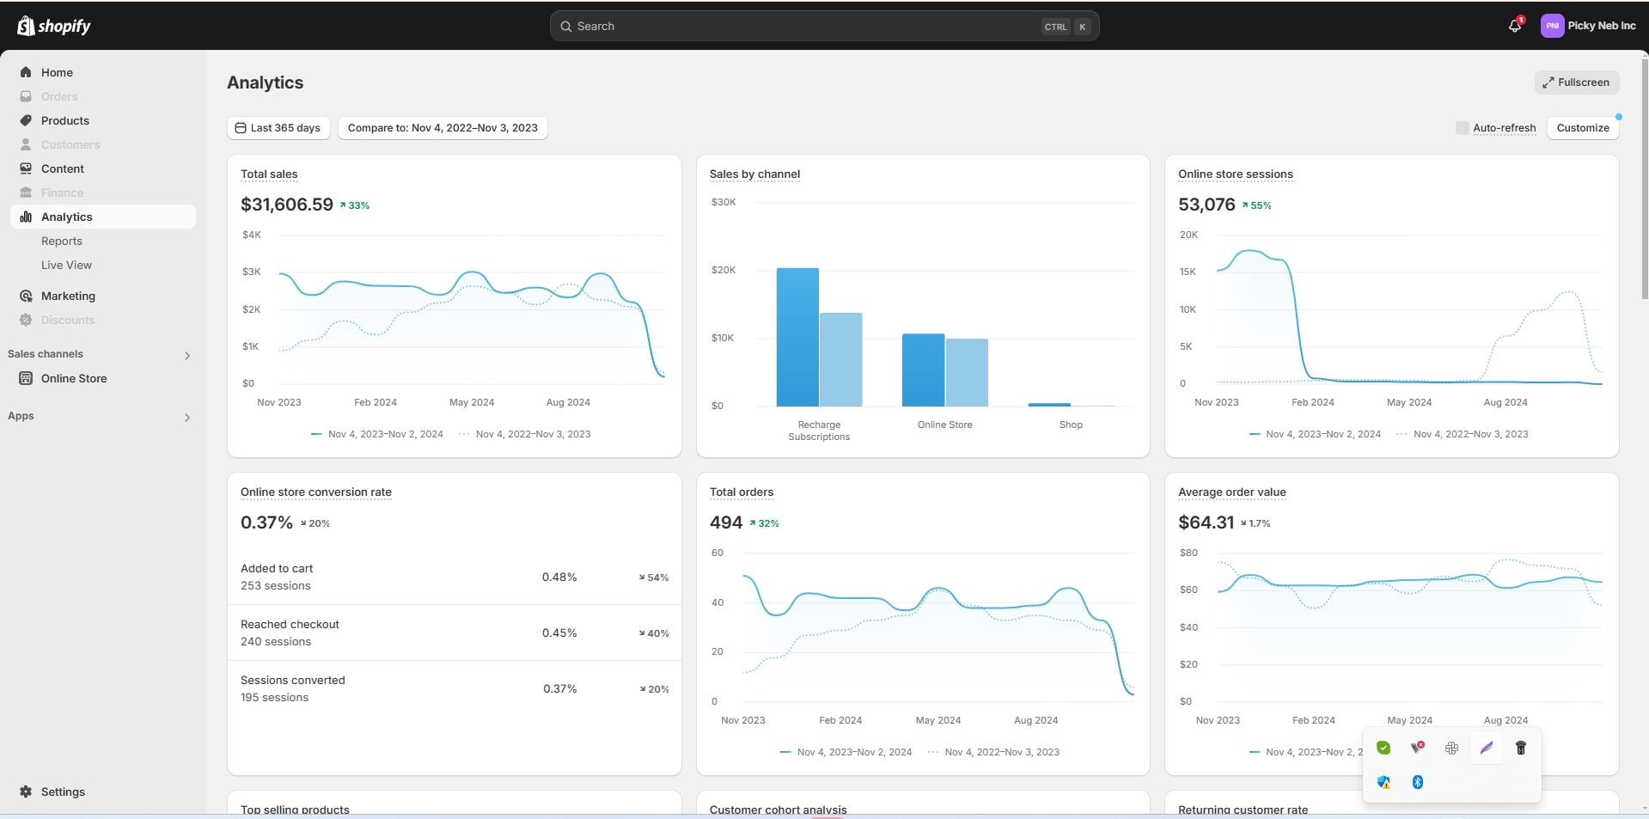Open Slack from the system tray
1649x819 pixels.
tap(1451, 748)
